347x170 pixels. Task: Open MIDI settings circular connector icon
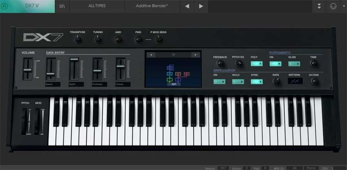point(333,7)
